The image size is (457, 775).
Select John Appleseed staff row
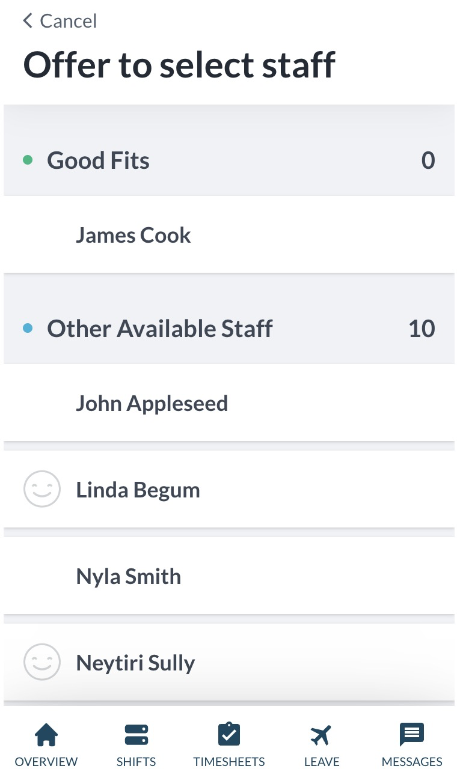pyautogui.click(x=152, y=403)
